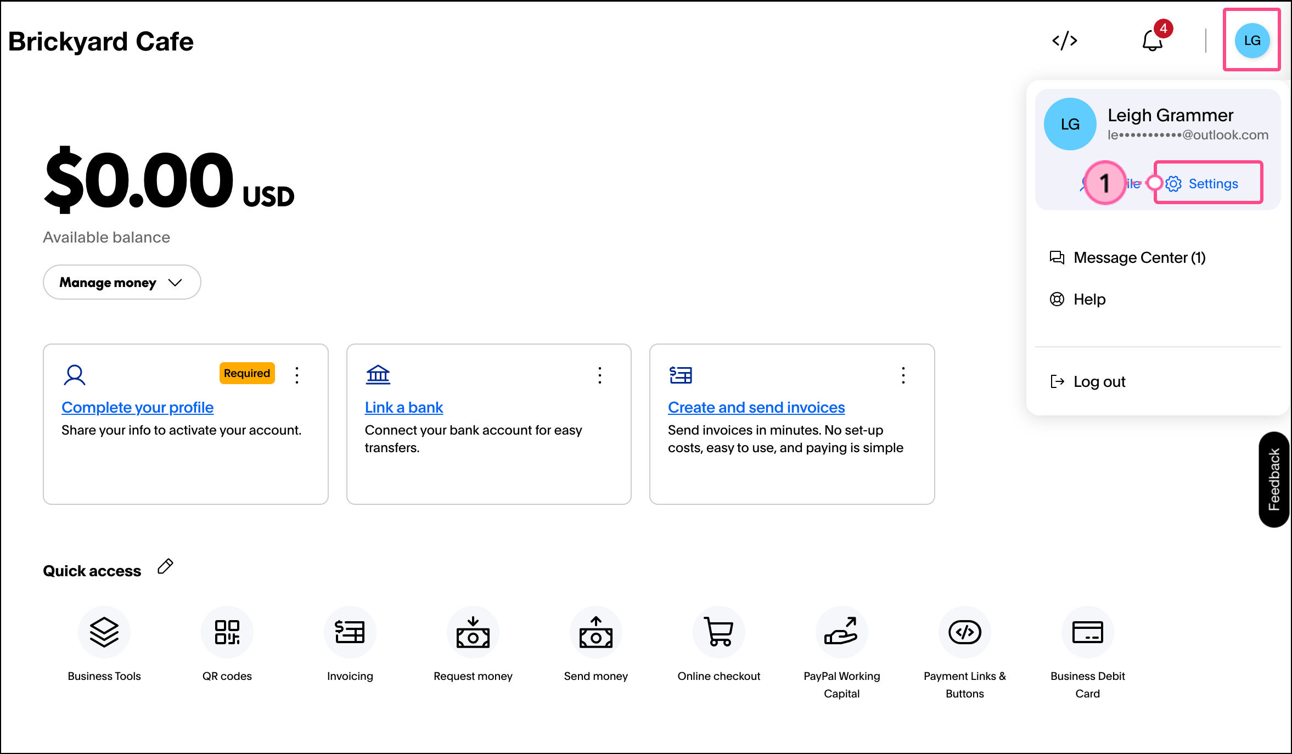Viewport: 1292px width, 754px height.
Task: Click the Available balance label
Action: point(106,237)
